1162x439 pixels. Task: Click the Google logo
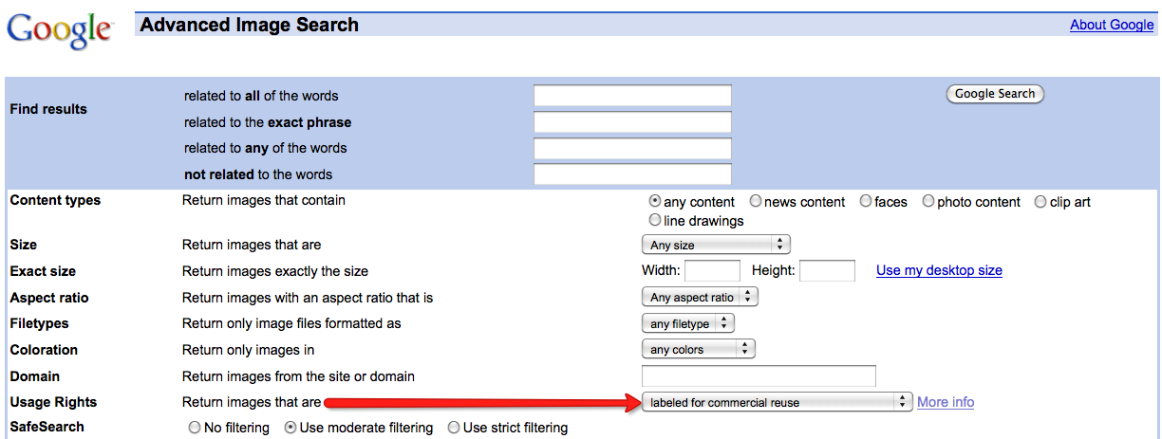coord(59,30)
